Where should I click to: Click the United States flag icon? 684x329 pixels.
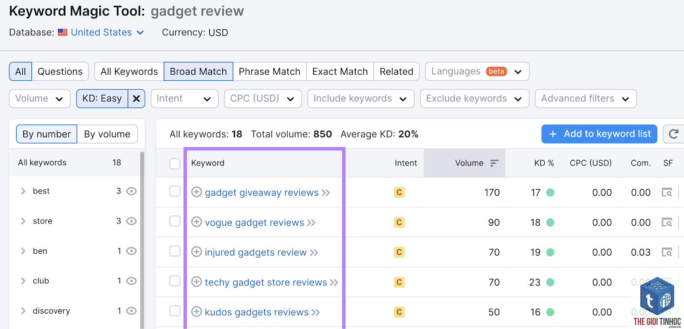[x=63, y=32]
